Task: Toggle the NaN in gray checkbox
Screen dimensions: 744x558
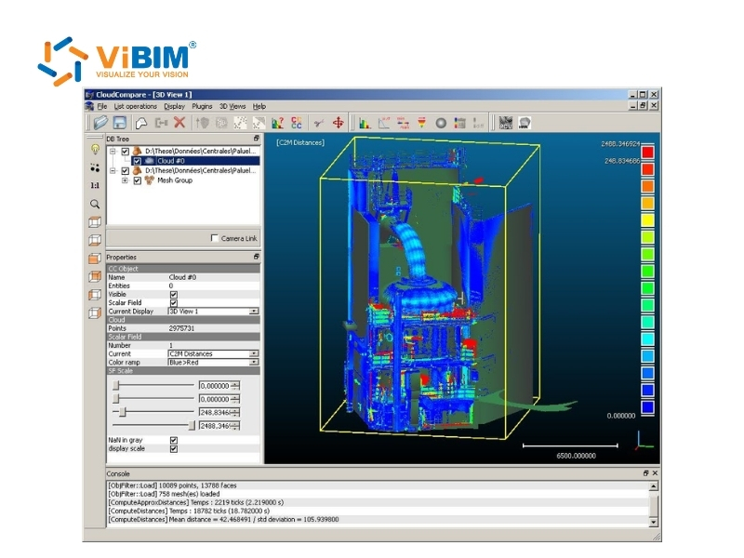Action: tap(174, 440)
